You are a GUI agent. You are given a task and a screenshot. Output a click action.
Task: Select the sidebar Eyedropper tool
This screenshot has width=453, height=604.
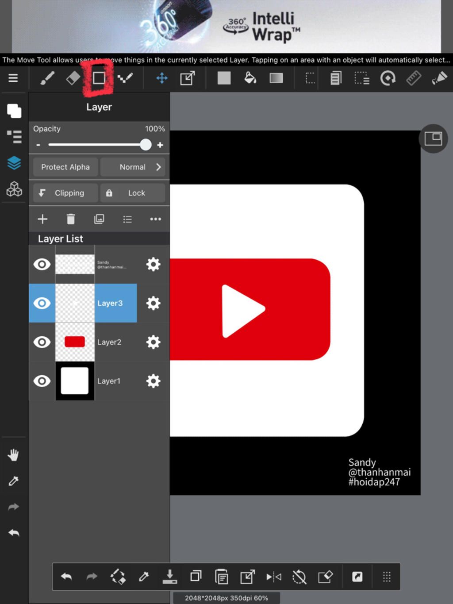[x=13, y=481]
